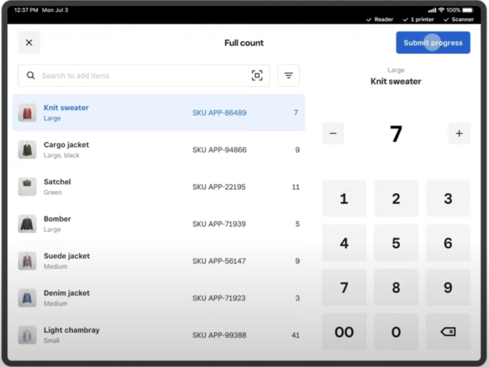Select the Cargo jacket row
The height and width of the screenshot is (367, 489).
[x=159, y=150]
